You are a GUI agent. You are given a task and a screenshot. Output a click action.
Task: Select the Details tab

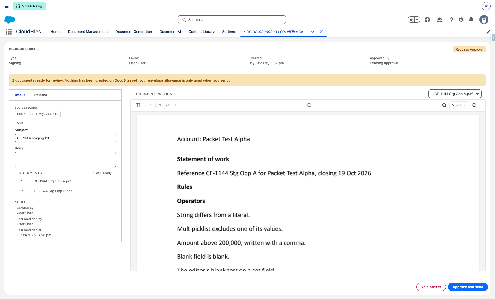pos(19,95)
